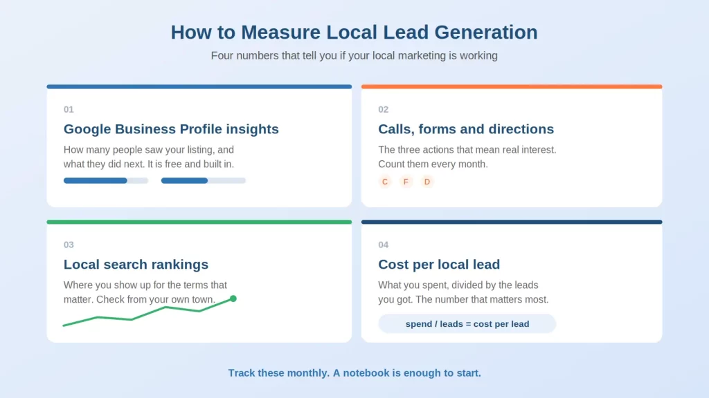The height and width of the screenshot is (398, 709).
Task: Click the 'spend / leads = cost per lead' pill
Action: [x=467, y=323]
